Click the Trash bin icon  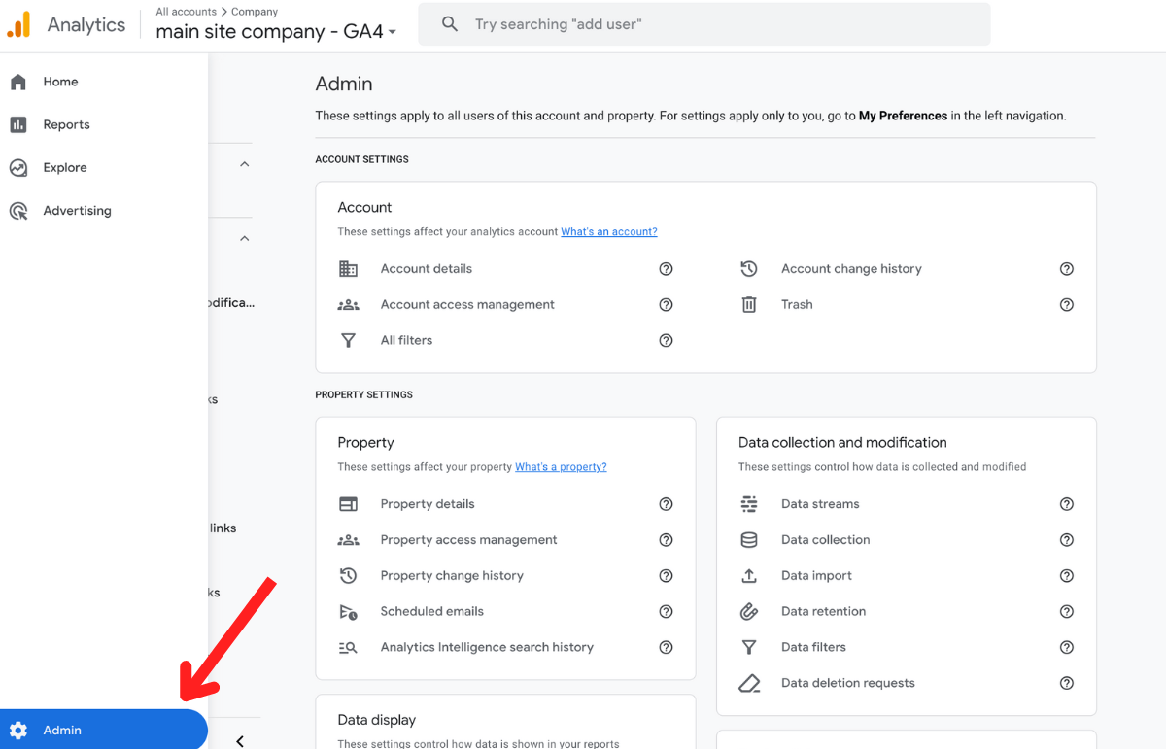748,304
